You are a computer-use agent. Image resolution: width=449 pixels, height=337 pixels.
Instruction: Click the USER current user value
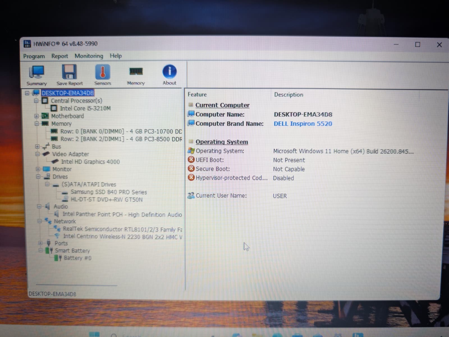pyautogui.click(x=280, y=196)
